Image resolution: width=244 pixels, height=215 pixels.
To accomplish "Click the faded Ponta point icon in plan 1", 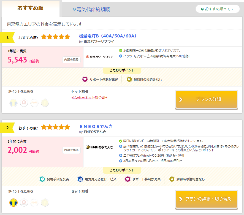I will click(34, 103).
